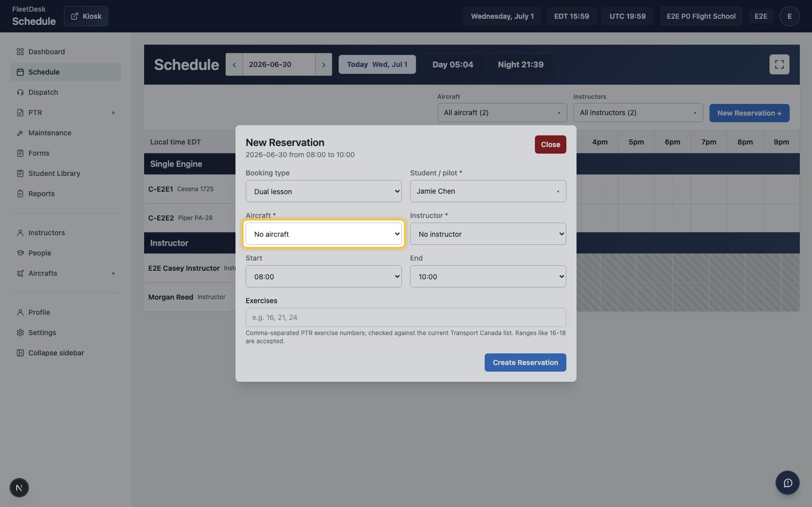Click the Today Wed, Jul 1 button

377,64
